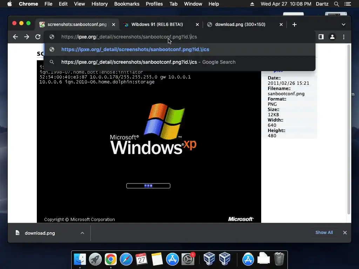Click the page vertical scrollbar
Viewport: 359px width, 269px height.
click(x=349, y=129)
